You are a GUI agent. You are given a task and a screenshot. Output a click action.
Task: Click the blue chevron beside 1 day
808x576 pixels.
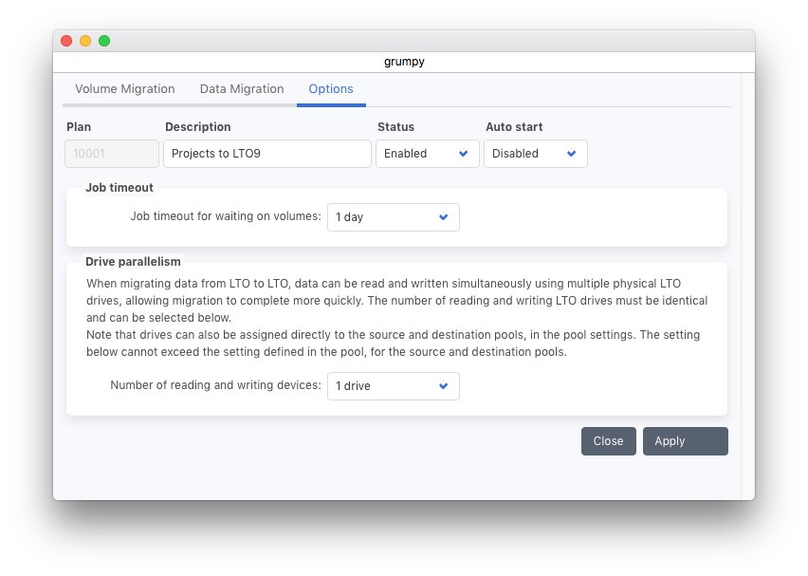click(x=444, y=217)
